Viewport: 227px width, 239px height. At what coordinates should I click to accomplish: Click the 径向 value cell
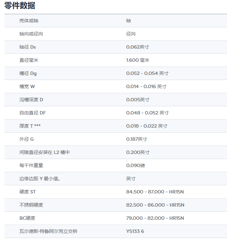coord(131,34)
